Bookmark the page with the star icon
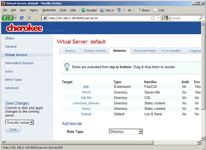The width and height of the screenshot is (206, 150). coord(152,18)
